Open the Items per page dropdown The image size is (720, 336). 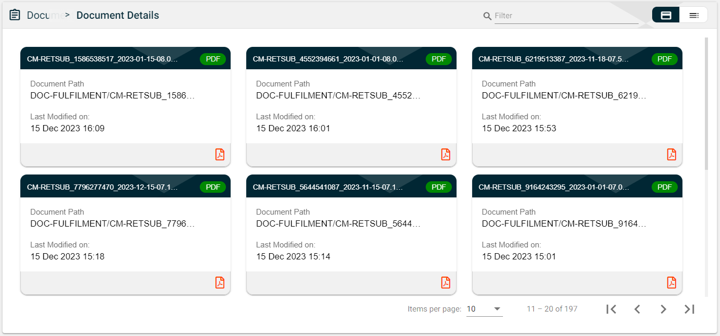[484, 309]
